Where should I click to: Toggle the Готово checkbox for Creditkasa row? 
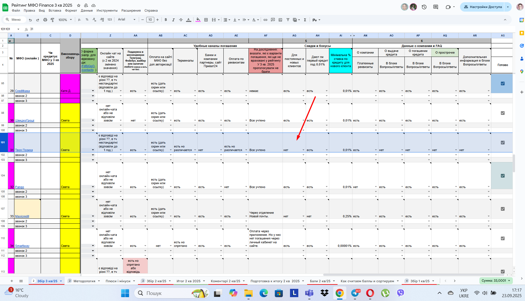click(503, 83)
